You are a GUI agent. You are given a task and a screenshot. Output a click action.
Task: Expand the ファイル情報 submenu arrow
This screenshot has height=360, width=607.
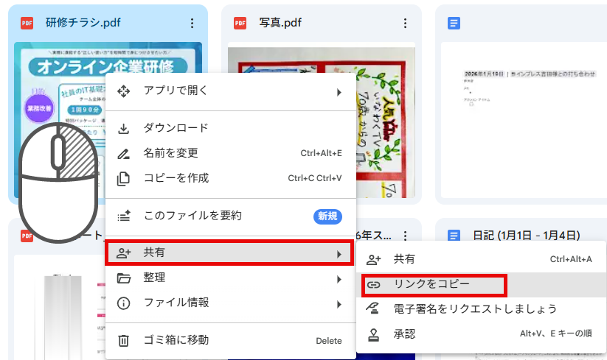339,303
